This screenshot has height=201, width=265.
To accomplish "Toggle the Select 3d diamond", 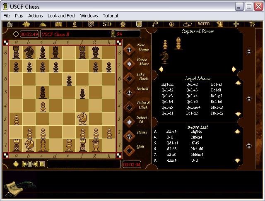I will (130, 121).
